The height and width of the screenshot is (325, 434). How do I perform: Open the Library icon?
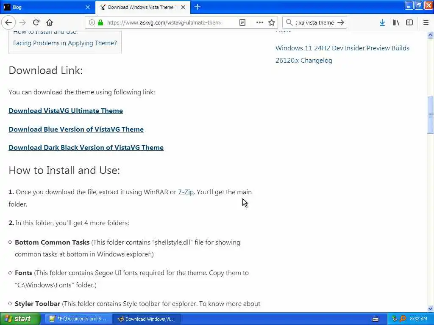click(x=396, y=23)
